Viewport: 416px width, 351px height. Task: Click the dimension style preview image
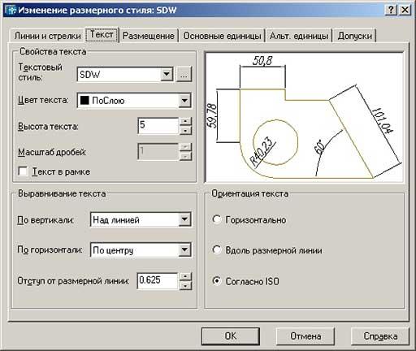point(305,117)
